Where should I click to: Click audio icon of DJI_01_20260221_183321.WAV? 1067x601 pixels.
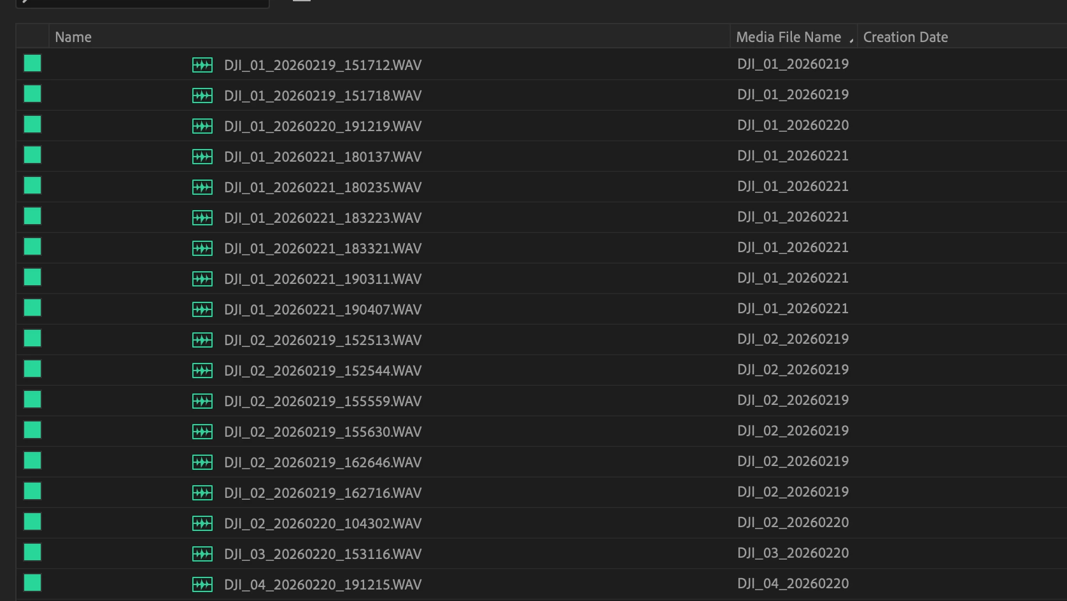click(x=202, y=248)
